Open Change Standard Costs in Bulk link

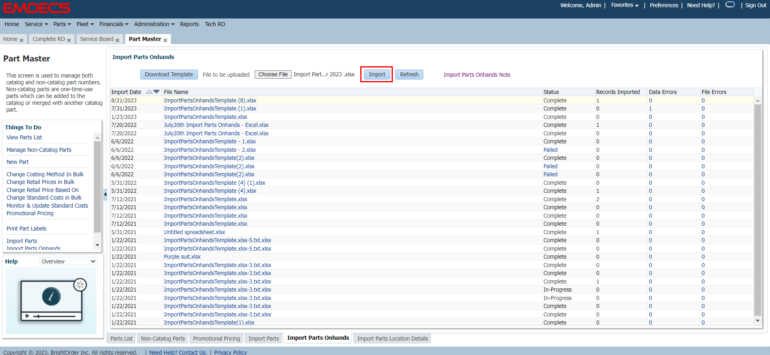point(44,198)
